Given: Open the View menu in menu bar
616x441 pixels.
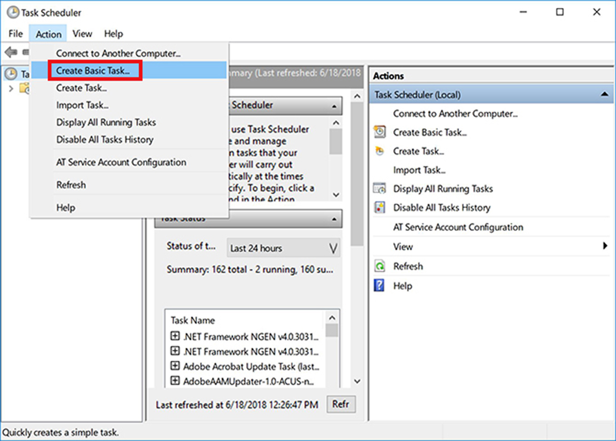Looking at the screenshot, I should click(82, 34).
